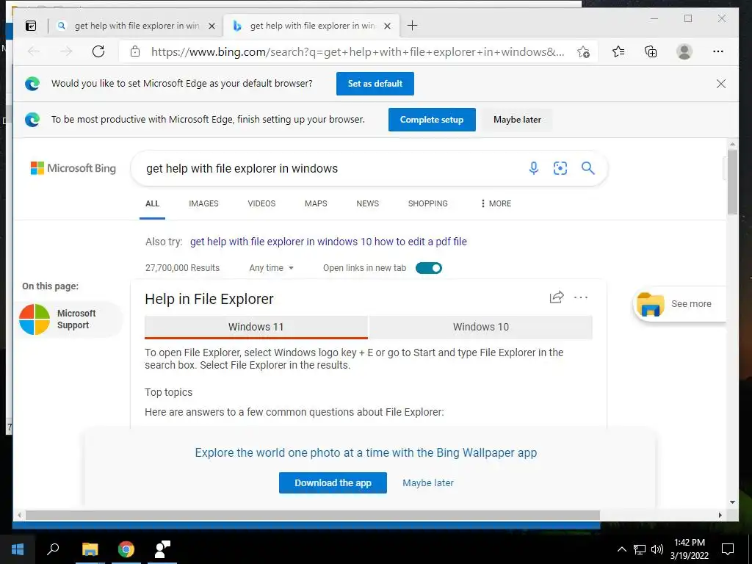Switch to the first get help tab
Screen dimensions: 752x564
pyautogui.click(x=137, y=26)
